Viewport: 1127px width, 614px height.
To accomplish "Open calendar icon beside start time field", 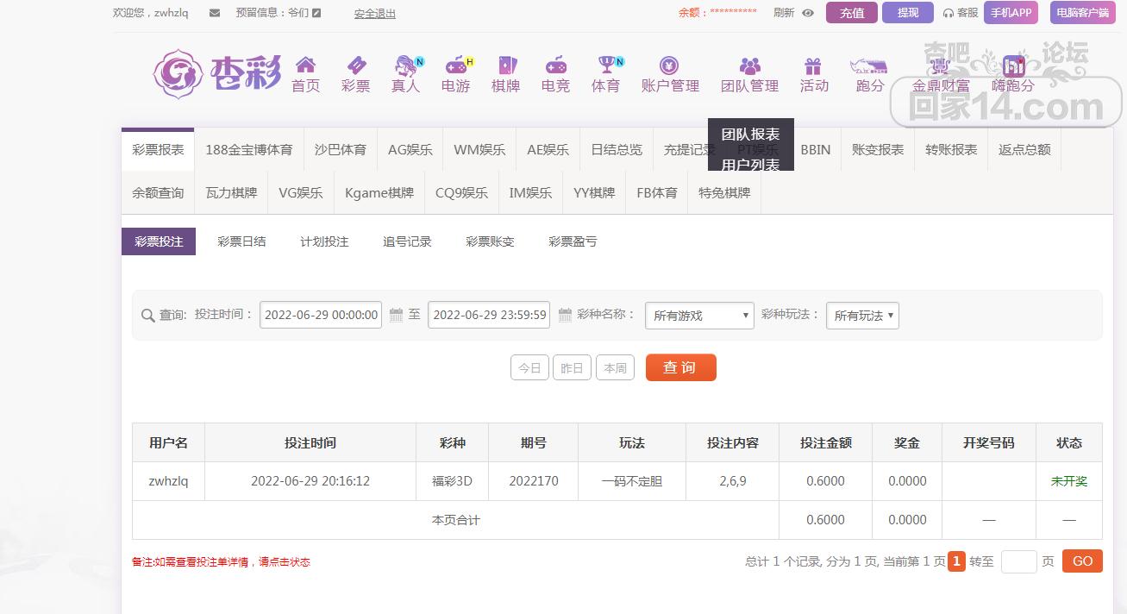I will click(396, 315).
